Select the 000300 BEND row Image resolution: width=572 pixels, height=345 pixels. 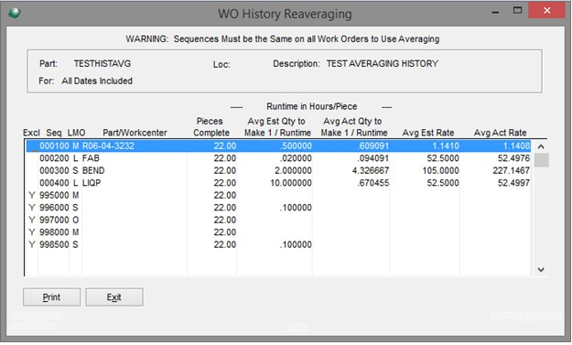278,171
